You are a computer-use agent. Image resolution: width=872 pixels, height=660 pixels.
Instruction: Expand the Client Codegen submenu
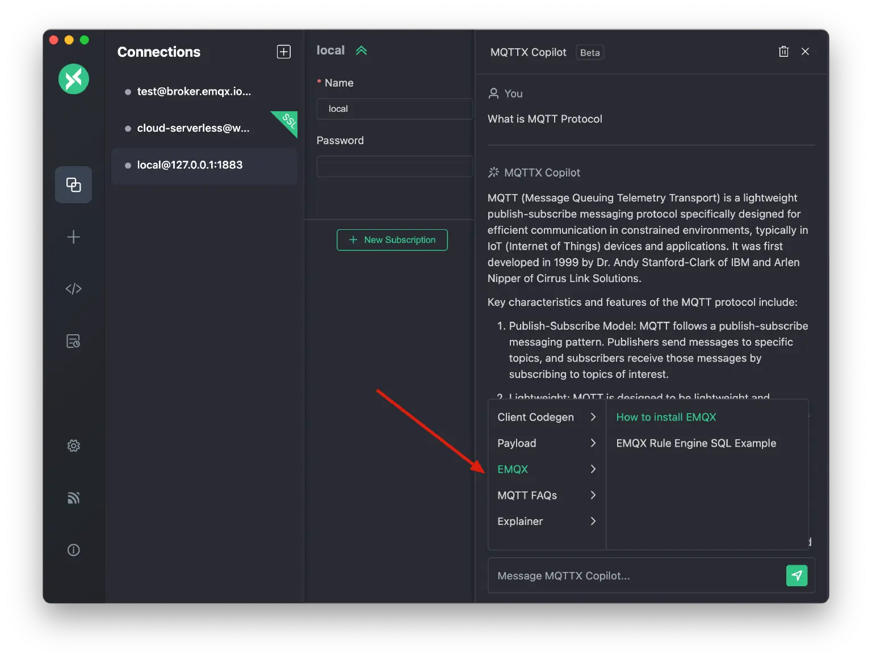tap(535, 417)
